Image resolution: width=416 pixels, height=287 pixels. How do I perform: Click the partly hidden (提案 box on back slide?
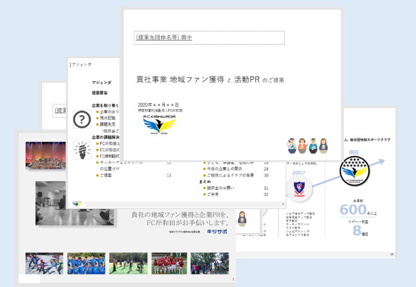pos(59,111)
